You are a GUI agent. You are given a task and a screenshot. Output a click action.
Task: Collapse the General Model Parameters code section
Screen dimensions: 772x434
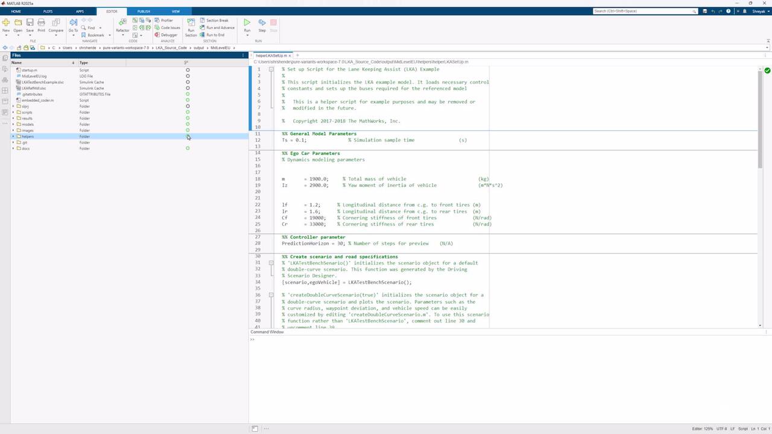pyautogui.click(x=271, y=134)
